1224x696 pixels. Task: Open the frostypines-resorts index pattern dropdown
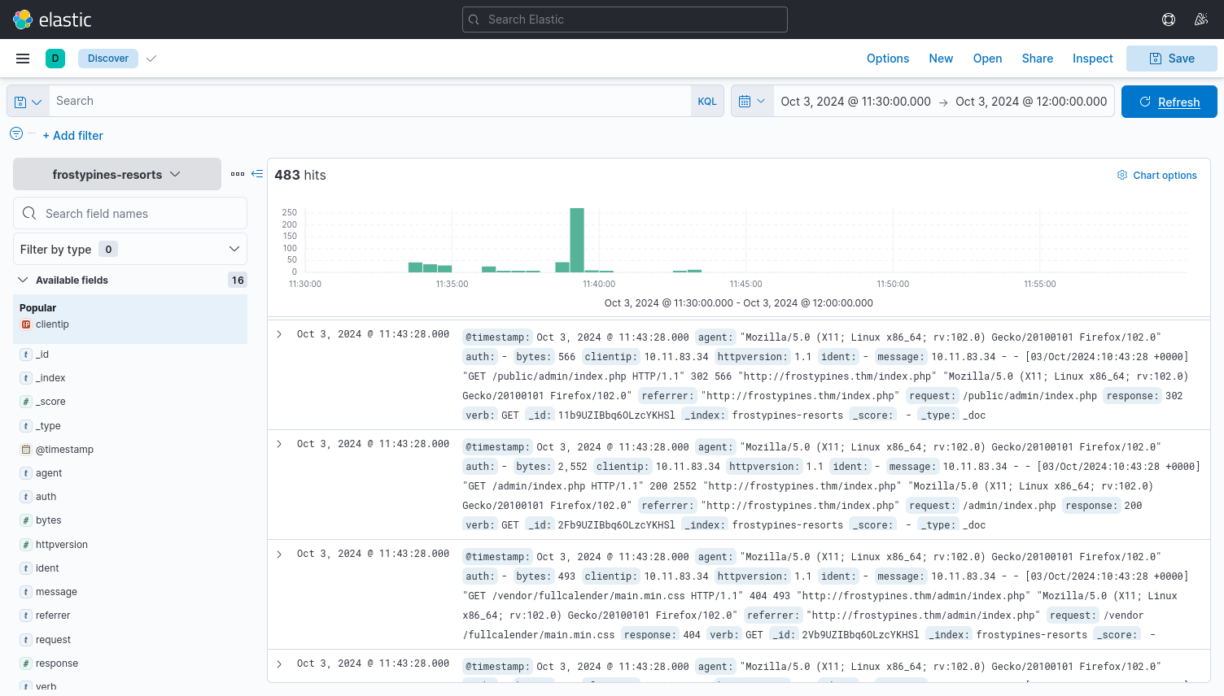pos(117,174)
